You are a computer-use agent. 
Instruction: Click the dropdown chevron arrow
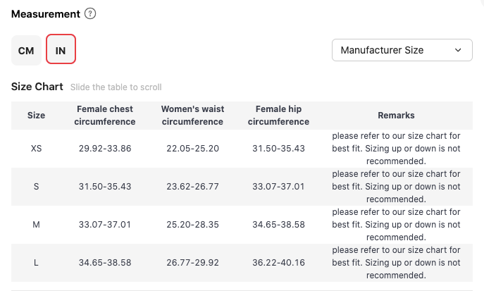tap(458, 50)
